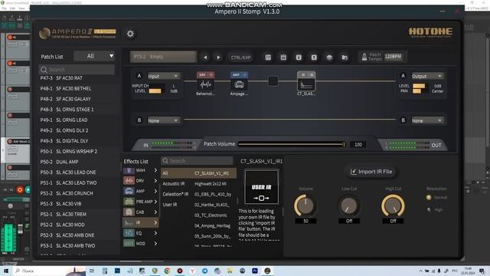Image resolution: width=490 pixels, height=276 pixels.
Task: Toggle DRV block on/off switch
Action: [x=211, y=75]
